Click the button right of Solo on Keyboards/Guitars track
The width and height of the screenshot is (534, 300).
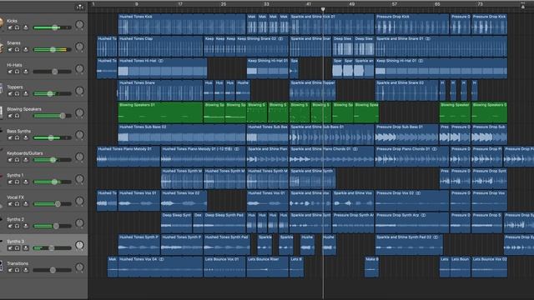(26, 160)
